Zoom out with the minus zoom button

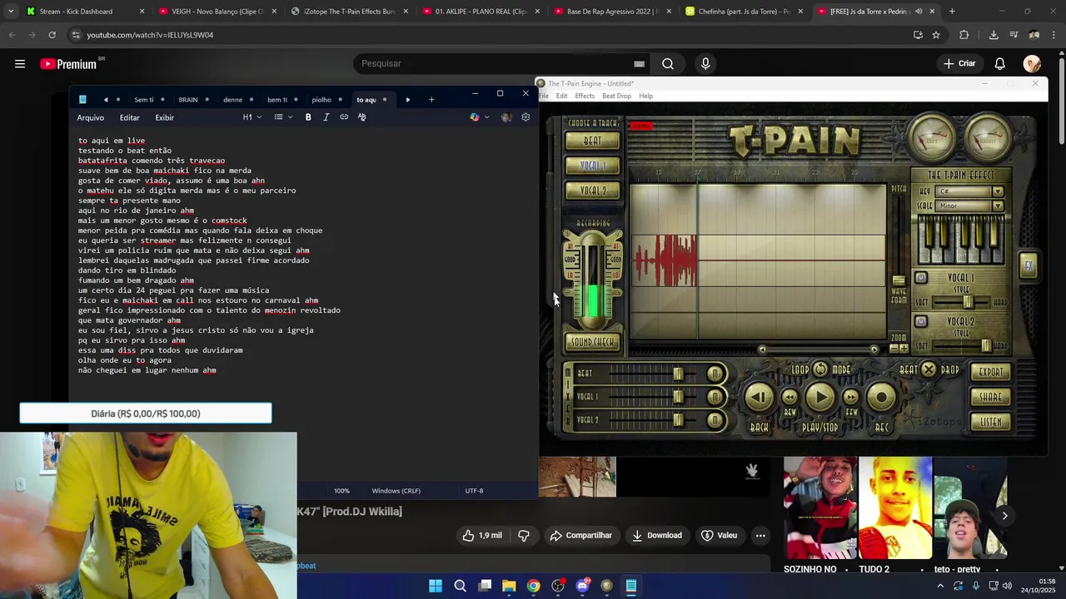pos(892,349)
